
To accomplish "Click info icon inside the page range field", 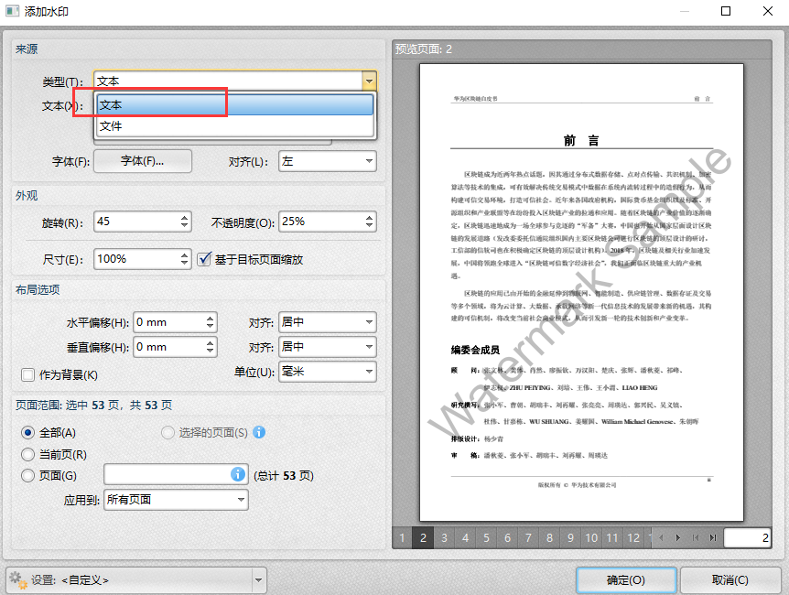I will click(x=238, y=474).
